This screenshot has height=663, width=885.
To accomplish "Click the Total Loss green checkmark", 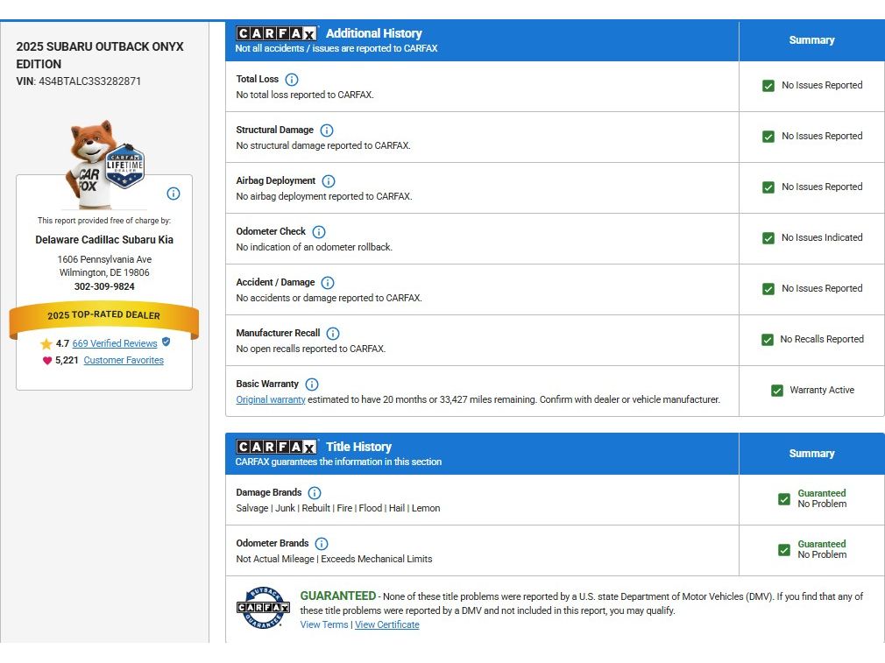I will pyautogui.click(x=768, y=86).
